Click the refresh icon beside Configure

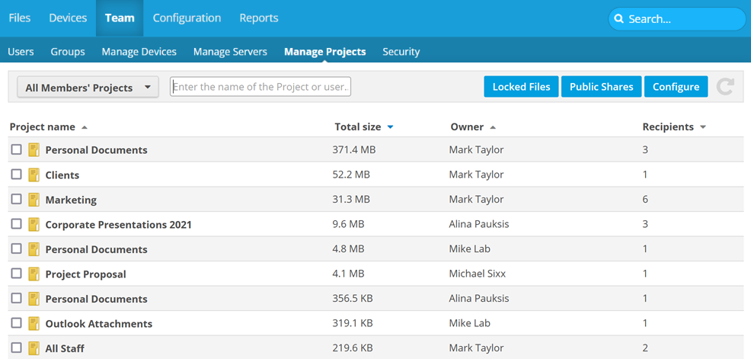click(725, 87)
